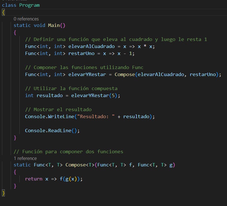
Task: Click the 'class' keyword before Program
Action: [x=9, y=5]
